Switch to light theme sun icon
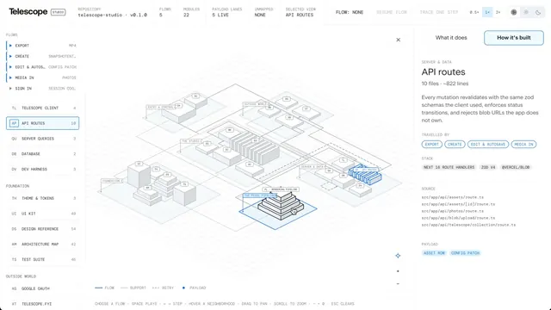This screenshot has height=310, width=551. tap(526, 12)
